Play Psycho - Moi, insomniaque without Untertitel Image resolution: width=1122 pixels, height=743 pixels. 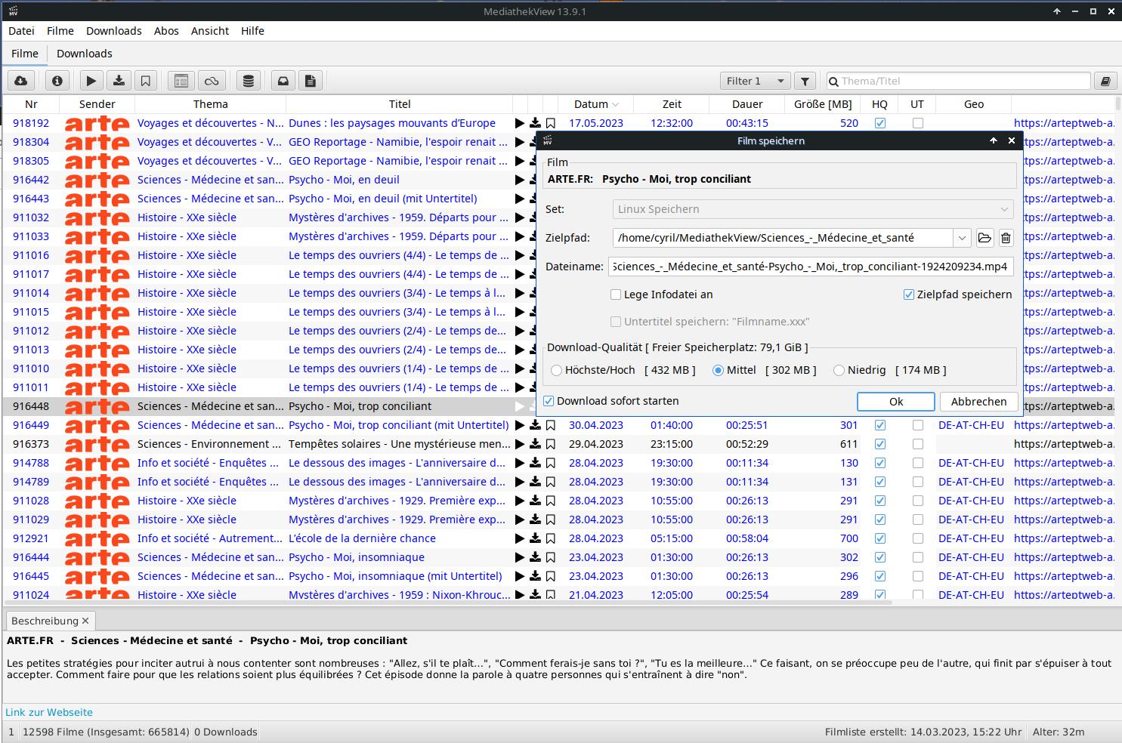pyautogui.click(x=519, y=557)
